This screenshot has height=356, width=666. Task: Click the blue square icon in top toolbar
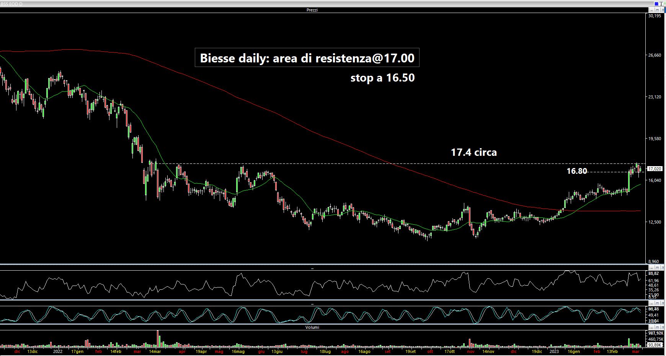coord(656,4)
